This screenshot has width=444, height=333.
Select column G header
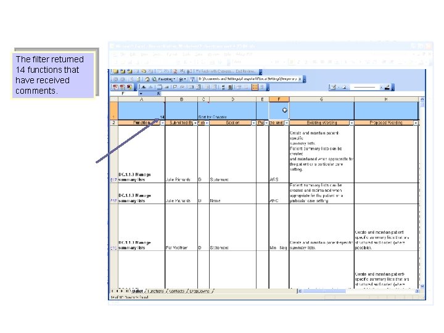pos(321,99)
